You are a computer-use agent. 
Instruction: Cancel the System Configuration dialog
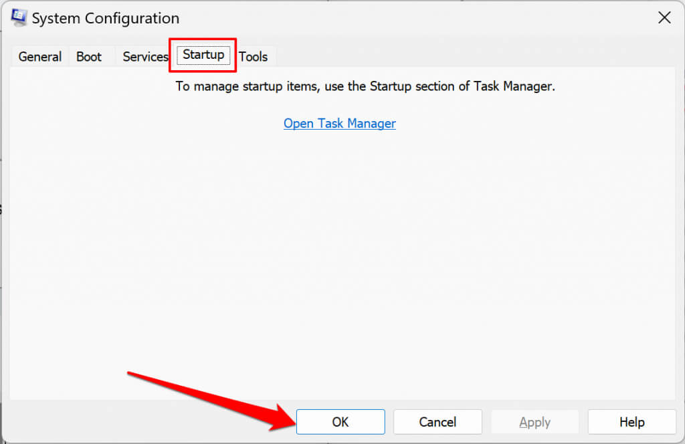pyautogui.click(x=437, y=422)
